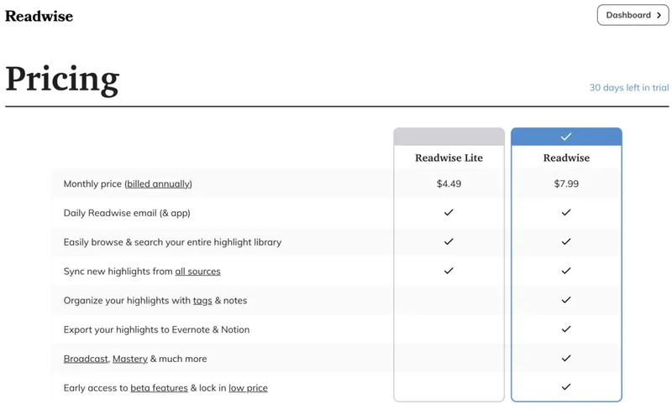
Task: Click the 'Early access to' label
Action: 96,388
